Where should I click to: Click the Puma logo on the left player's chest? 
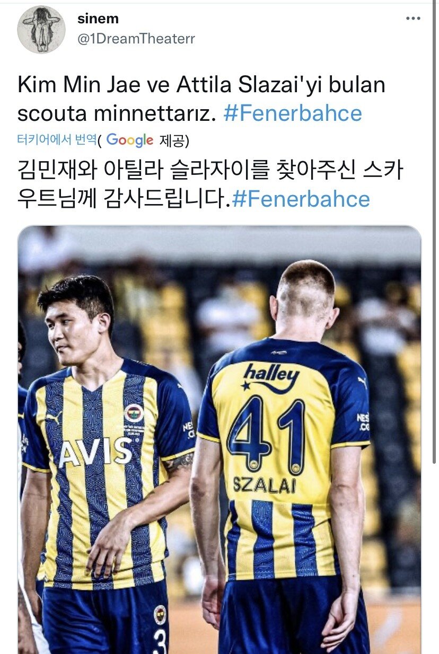click(54, 417)
